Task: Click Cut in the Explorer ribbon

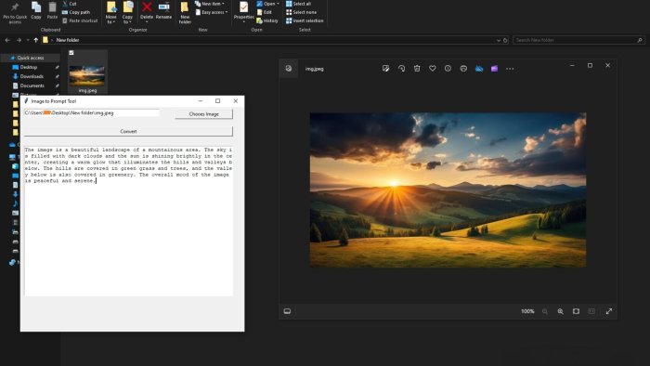Action: pyautogui.click(x=70, y=4)
